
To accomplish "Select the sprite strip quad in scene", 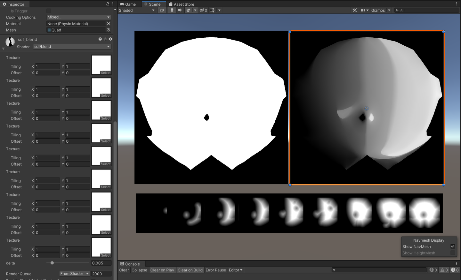I will (x=289, y=213).
